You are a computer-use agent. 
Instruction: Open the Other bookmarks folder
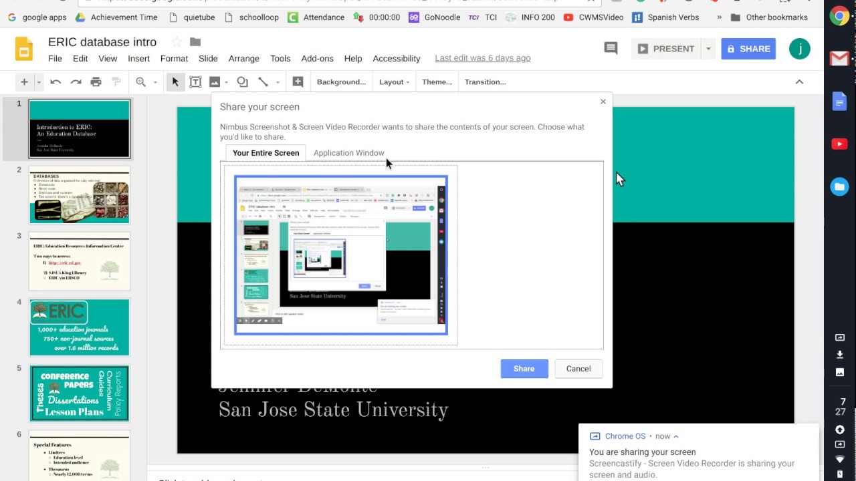click(770, 17)
